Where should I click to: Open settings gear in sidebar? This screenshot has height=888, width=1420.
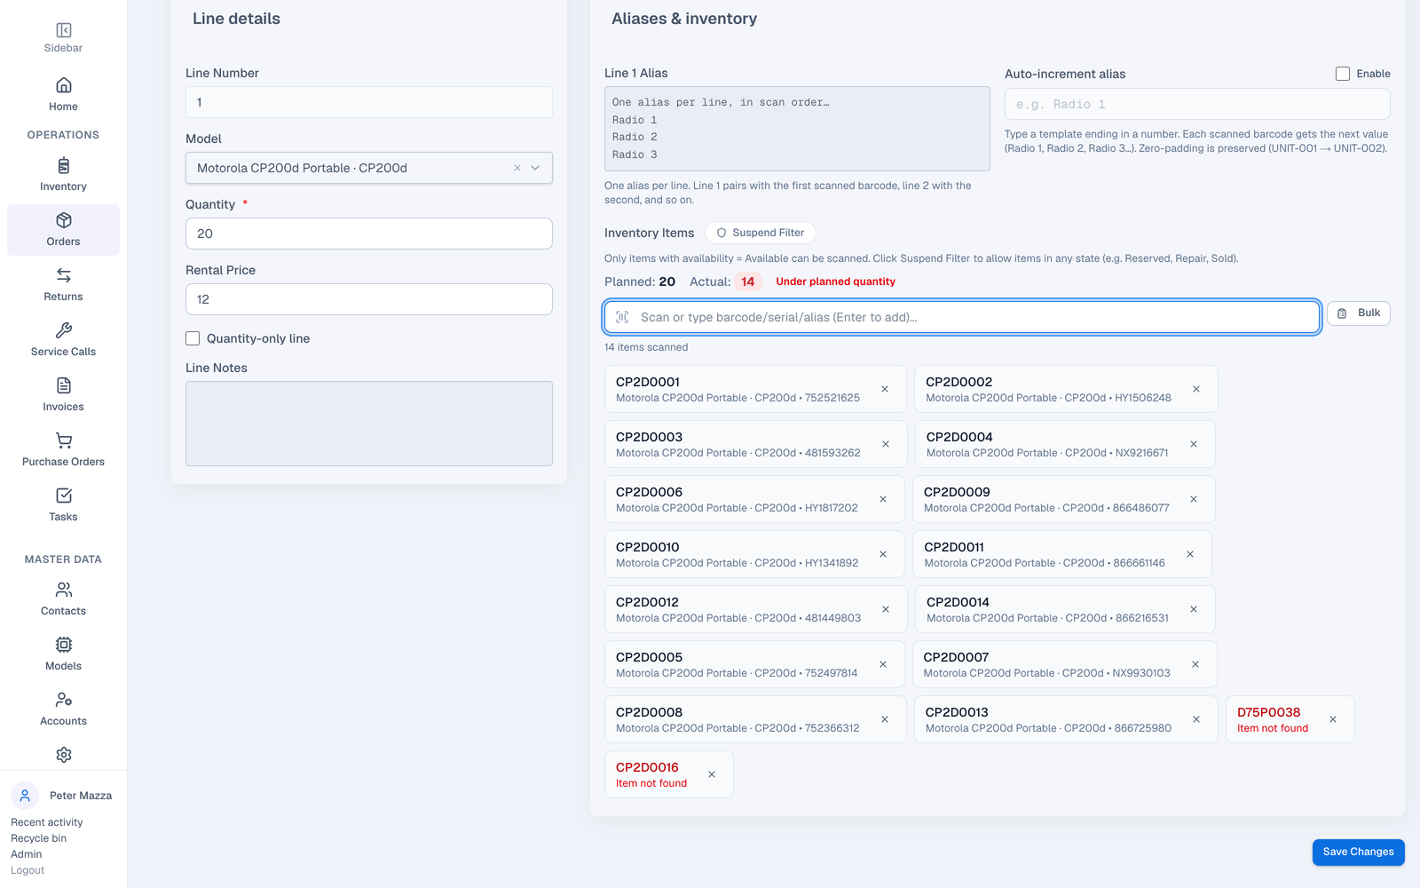(64, 755)
